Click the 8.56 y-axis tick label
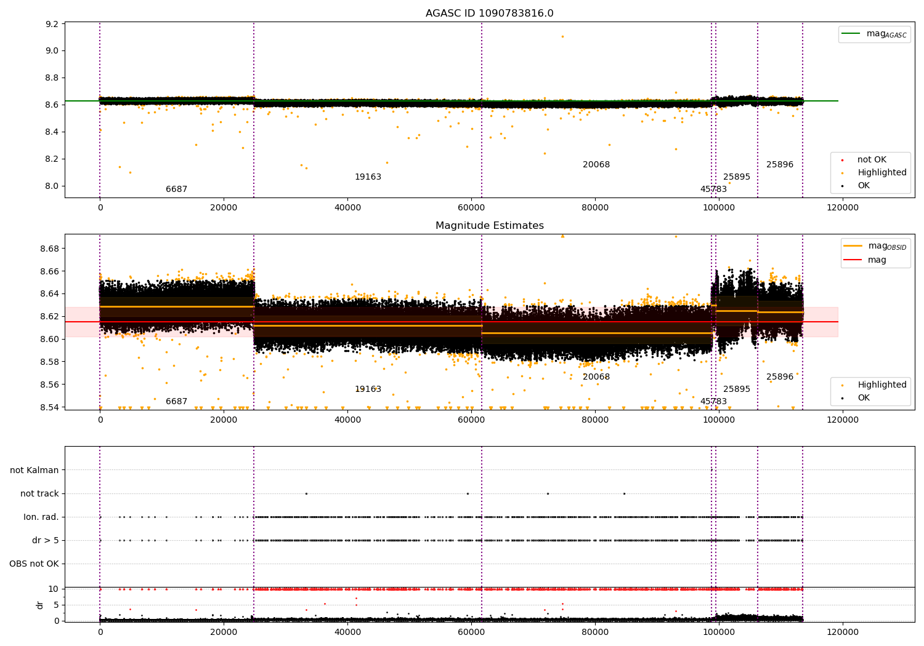Screen dimensions: 924x646 [50, 385]
